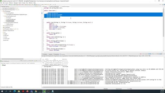Select the local entry in Boot Dashboard
This screenshot has height=93, width=165.
[x=4, y=65]
